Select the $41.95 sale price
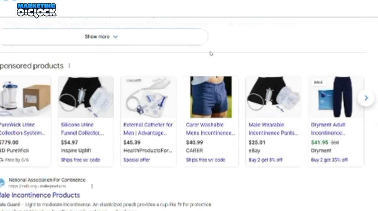Screen dimensions: 378x211 (x=319, y=142)
